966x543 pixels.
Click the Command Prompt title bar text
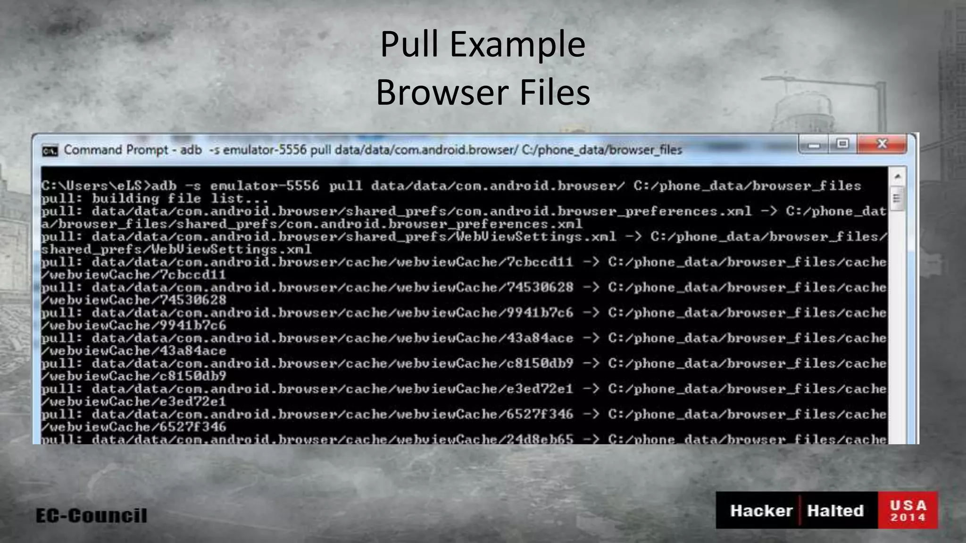[373, 150]
